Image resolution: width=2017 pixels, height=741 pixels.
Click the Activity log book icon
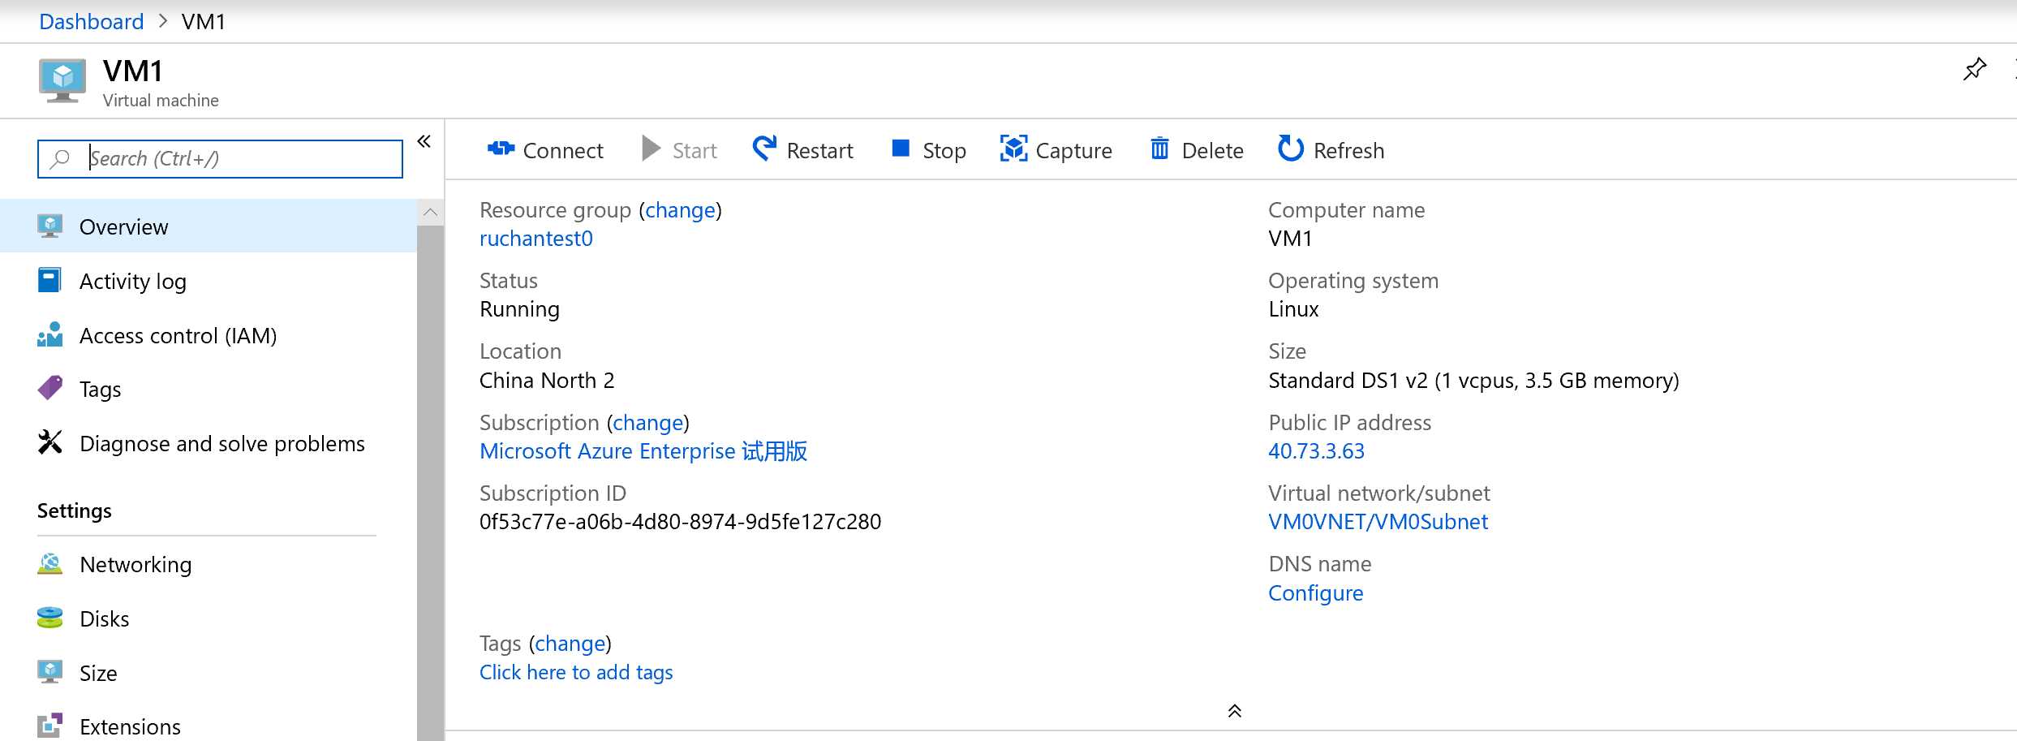49,280
